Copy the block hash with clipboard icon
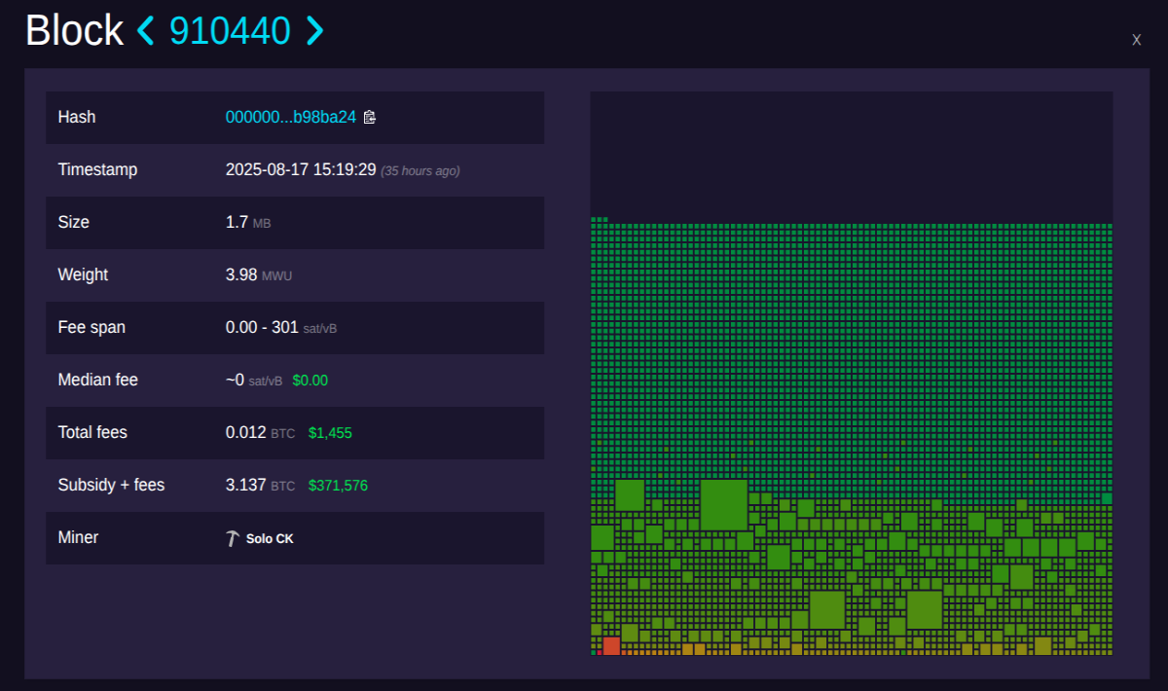This screenshot has height=691, width=1168. [369, 117]
